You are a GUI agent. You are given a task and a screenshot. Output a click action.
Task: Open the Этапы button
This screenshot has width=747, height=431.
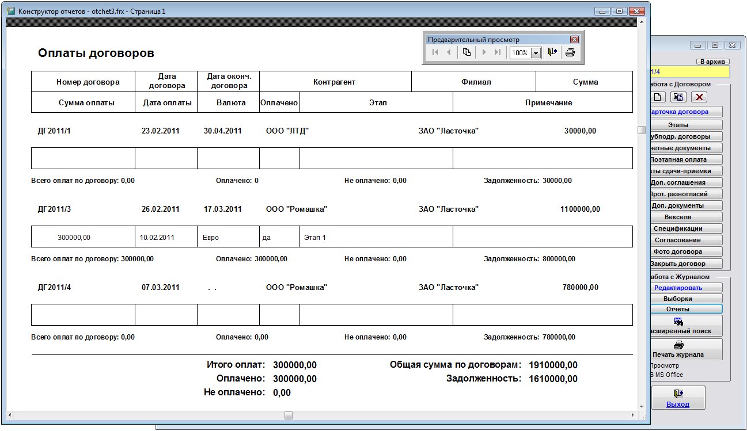678,125
